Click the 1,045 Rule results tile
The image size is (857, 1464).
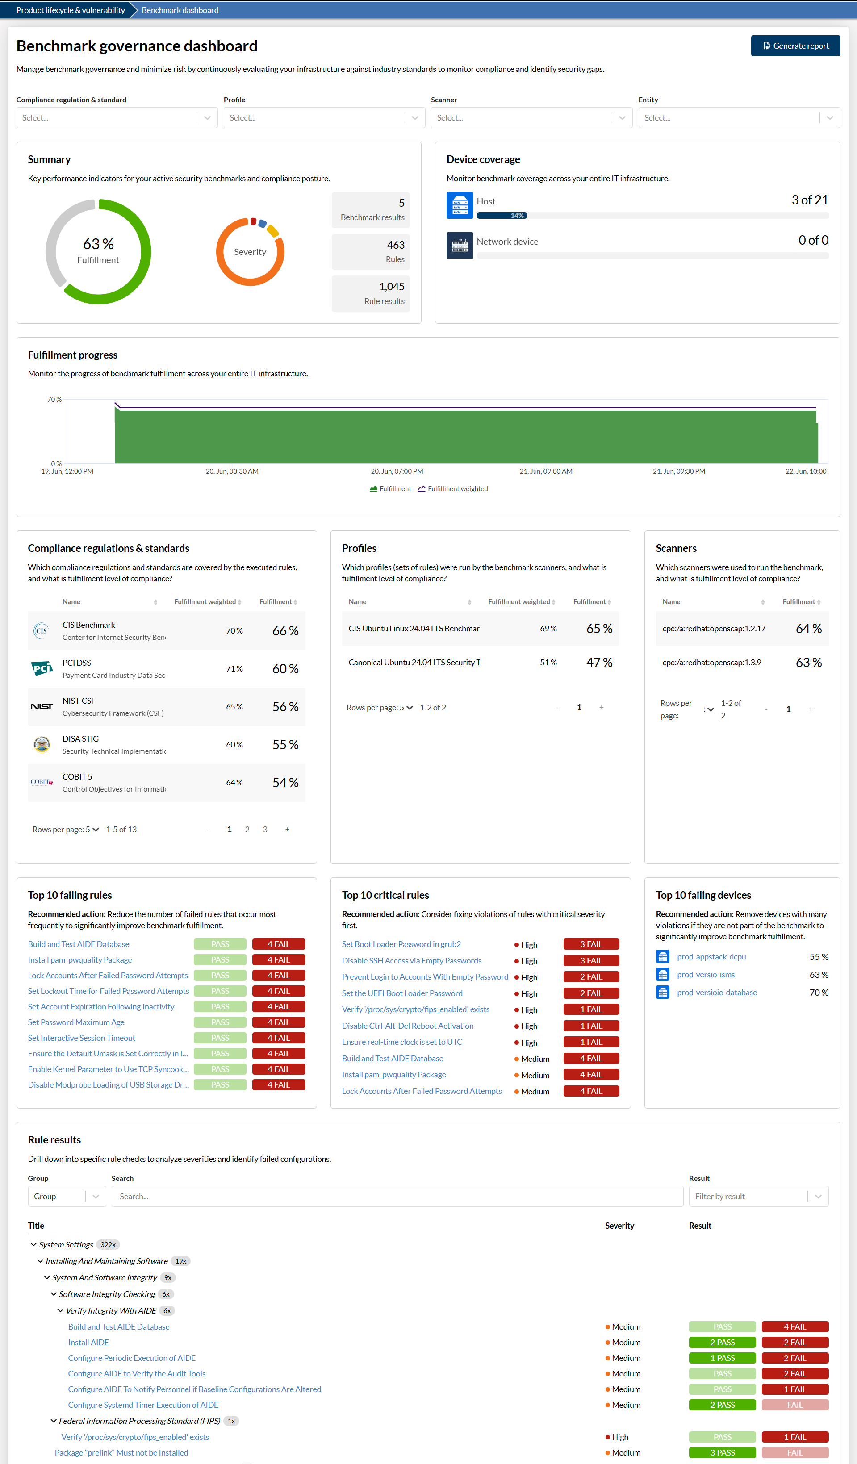point(371,293)
